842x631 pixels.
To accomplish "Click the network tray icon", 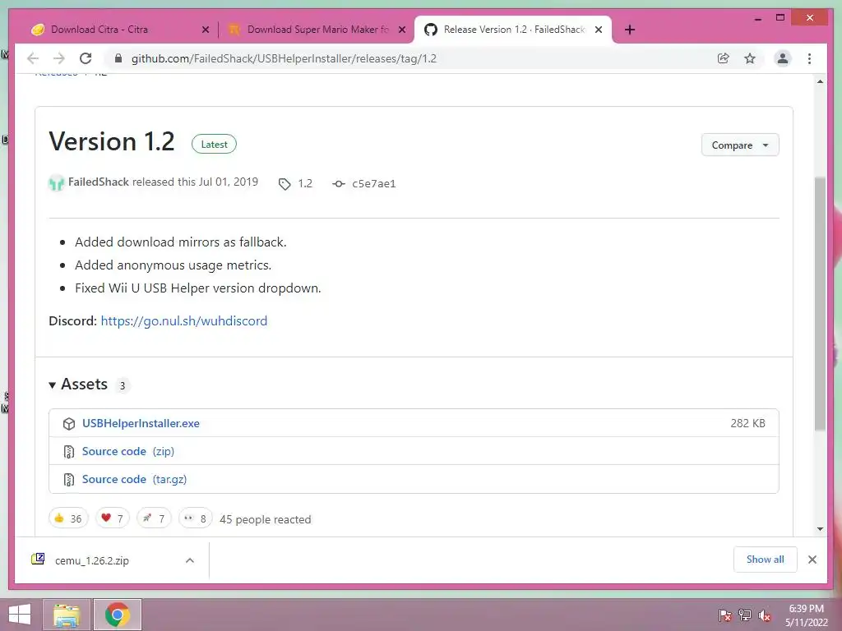I will pyautogui.click(x=745, y=615).
